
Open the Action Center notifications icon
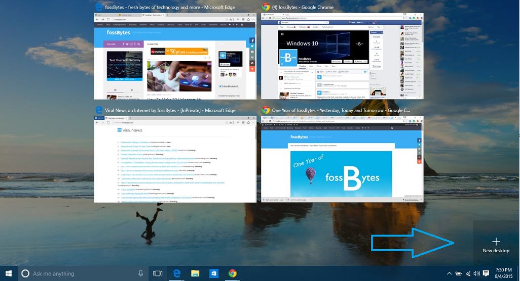486,273
